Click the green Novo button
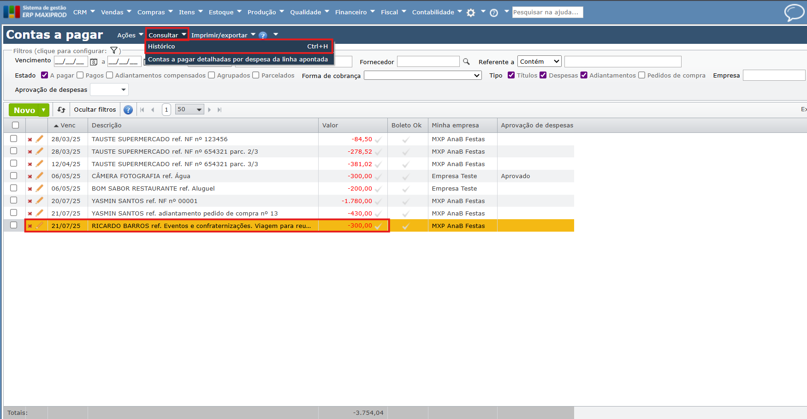Image resolution: width=807 pixels, height=419 pixels. point(24,110)
